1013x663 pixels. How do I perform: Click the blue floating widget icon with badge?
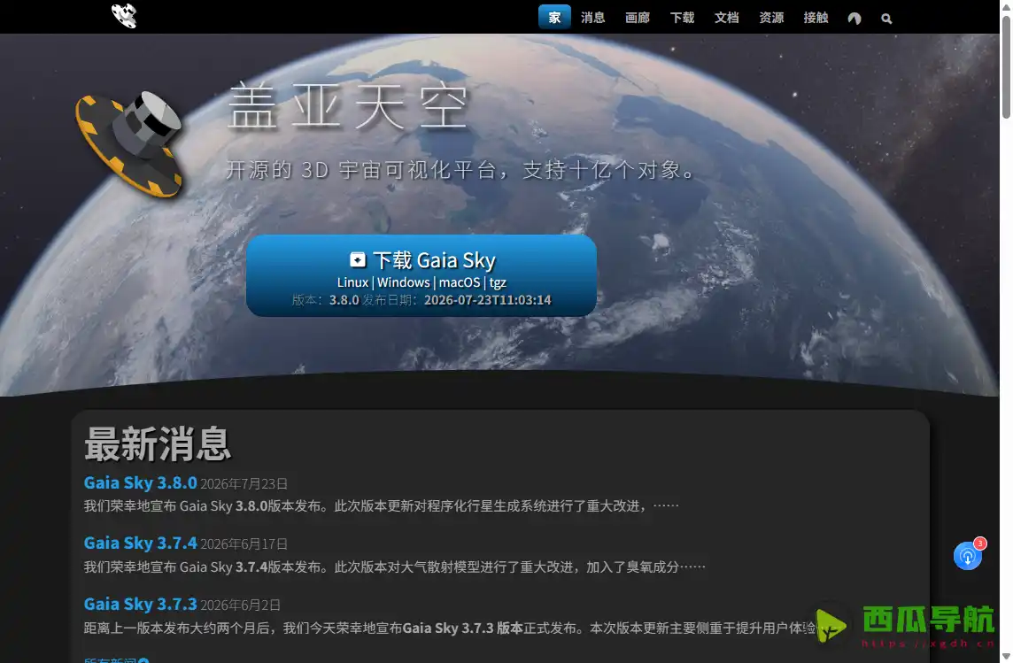[x=968, y=555]
